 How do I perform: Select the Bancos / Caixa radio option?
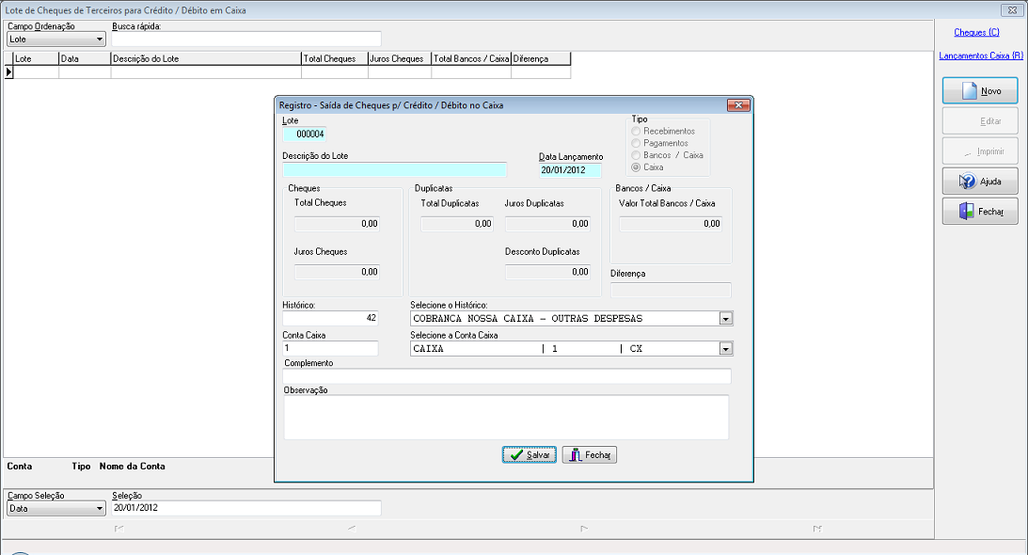636,155
